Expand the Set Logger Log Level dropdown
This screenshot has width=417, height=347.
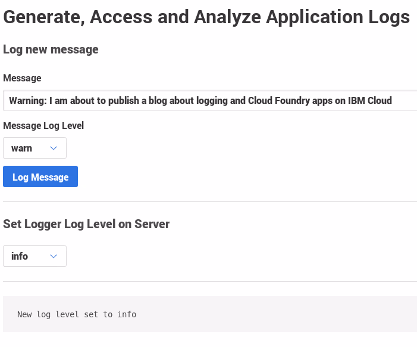pos(35,256)
